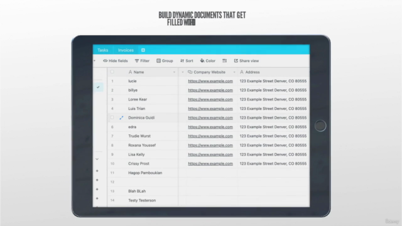Click the fourth plus icon in sidebar
402x226 pixels.
pos(97,198)
